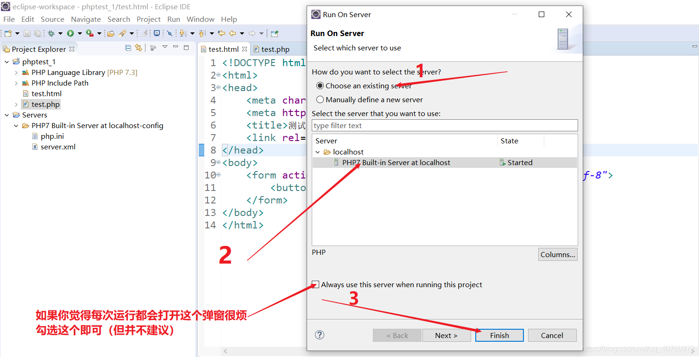The image size is (699, 357).
Task: Open the Edit menu
Action: pyautogui.click(x=28, y=19)
